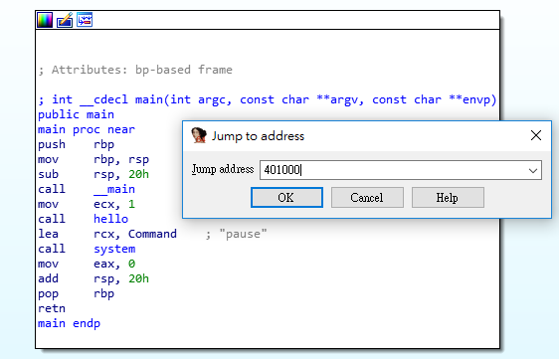
Task: Click the "add rsp, 20h" instruction
Action: point(93,278)
